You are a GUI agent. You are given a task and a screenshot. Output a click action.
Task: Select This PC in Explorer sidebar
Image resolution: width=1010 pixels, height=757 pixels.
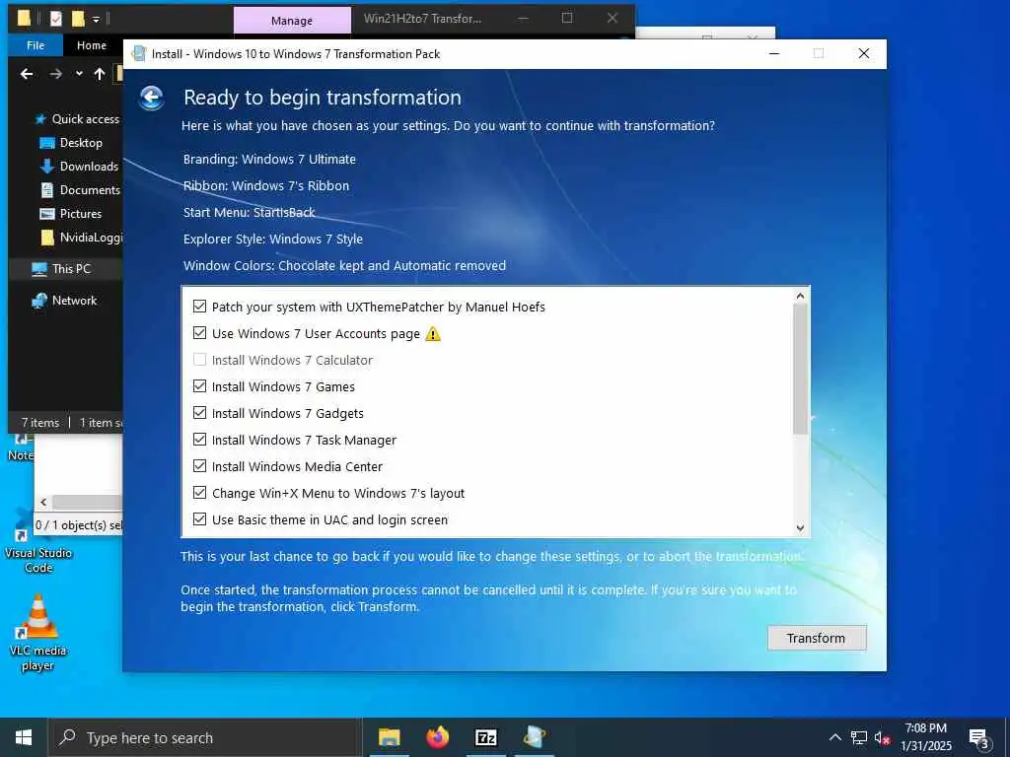point(64,269)
